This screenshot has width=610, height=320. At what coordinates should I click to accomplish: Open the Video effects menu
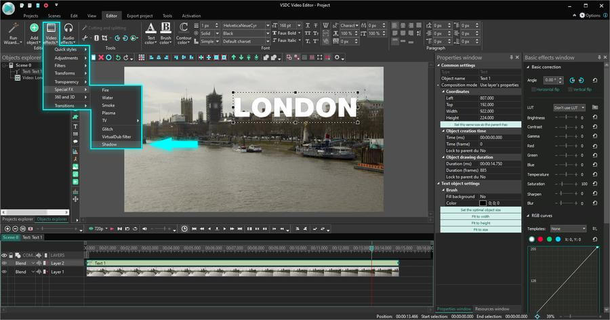[51, 33]
